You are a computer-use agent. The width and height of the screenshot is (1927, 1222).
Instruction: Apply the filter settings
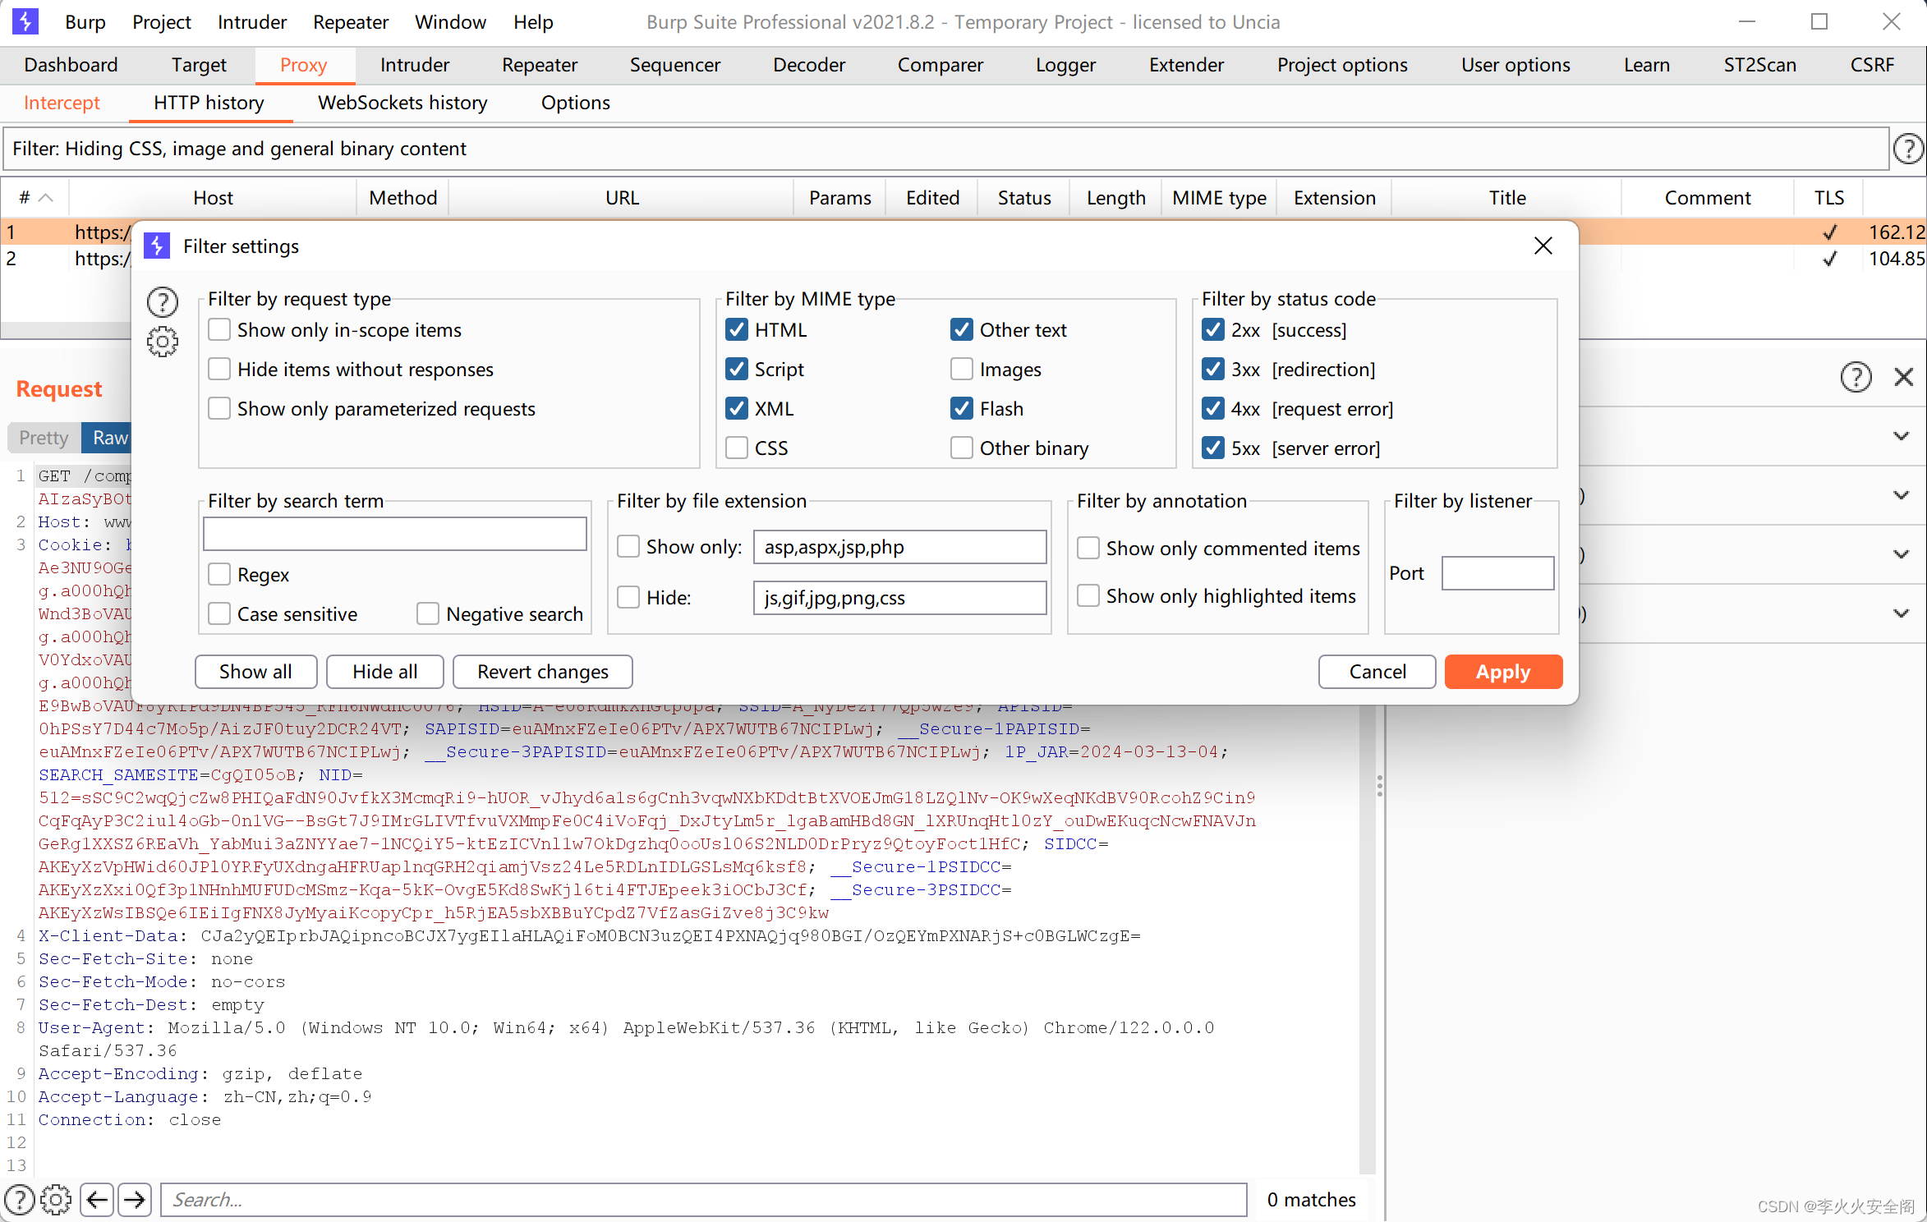tap(1503, 672)
